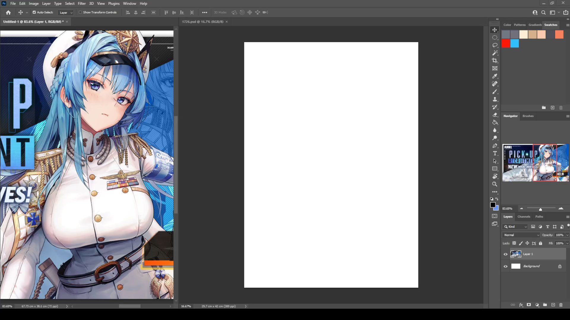Select the Paint Bucket tool
This screenshot has width=570, height=320.
(495, 122)
